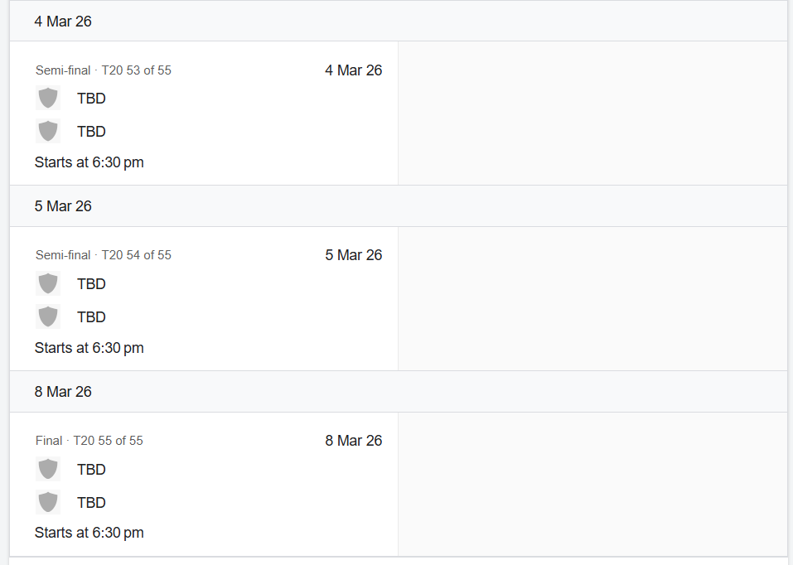Click second team shield icon in Semi-final 54
This screenshot has width=793, height=565.
tap(48, 316)
